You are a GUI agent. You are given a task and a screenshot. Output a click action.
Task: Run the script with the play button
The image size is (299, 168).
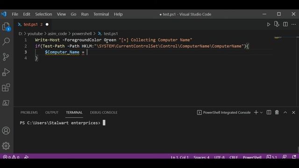tap(269, 24)
